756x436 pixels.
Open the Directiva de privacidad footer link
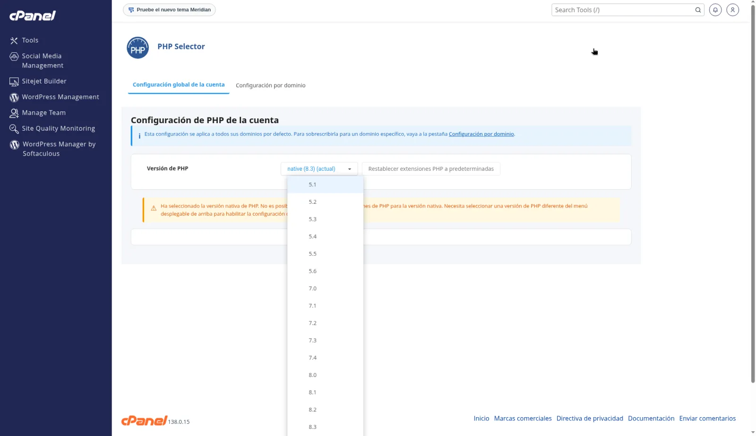(590, 419)
